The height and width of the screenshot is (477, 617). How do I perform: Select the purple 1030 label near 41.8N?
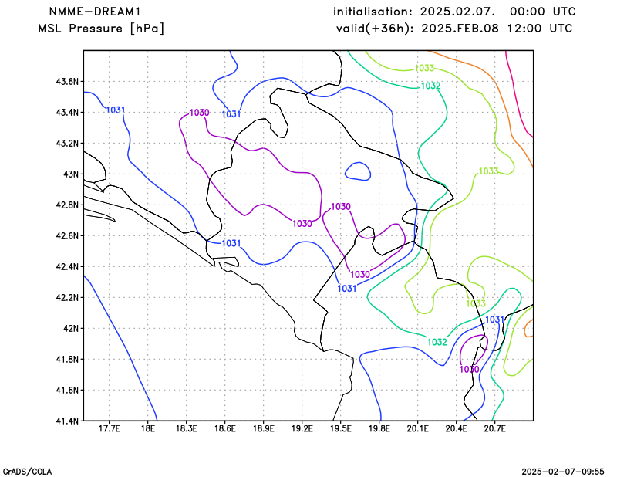[x=470, y=370]
